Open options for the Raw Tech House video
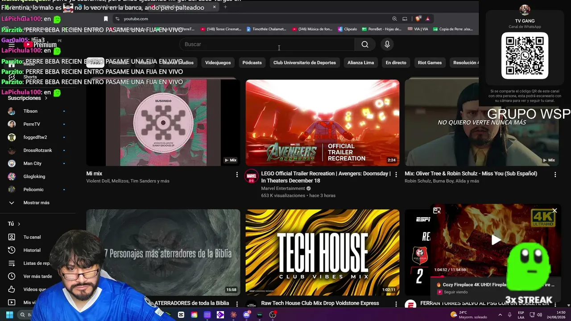 point(396,304)
